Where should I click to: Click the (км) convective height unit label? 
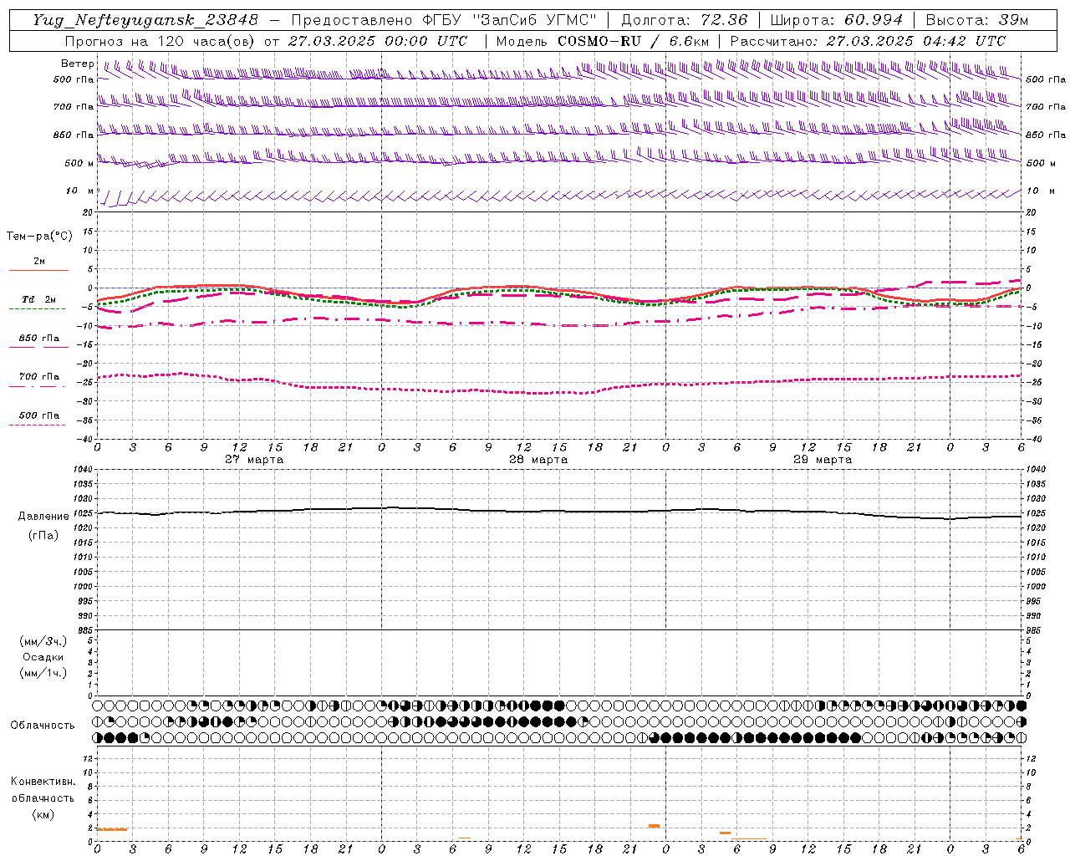coord(43,814)
